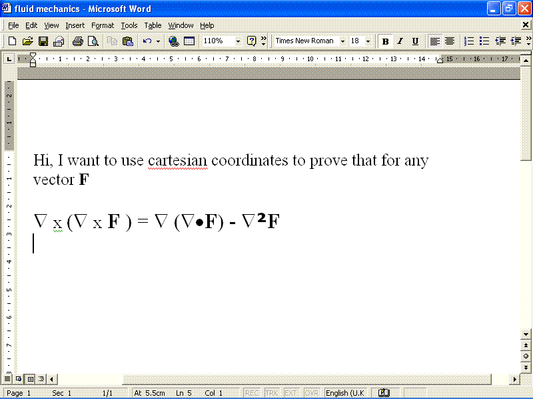Toggle Underline formatting button

(x=415, y=41)
